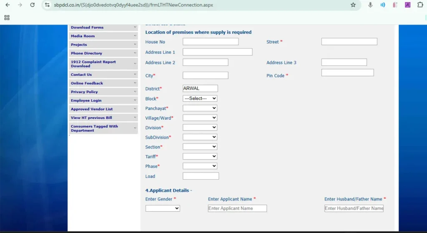Open the Phase dropdown list
427x233 pixels.
click(200, 166)
